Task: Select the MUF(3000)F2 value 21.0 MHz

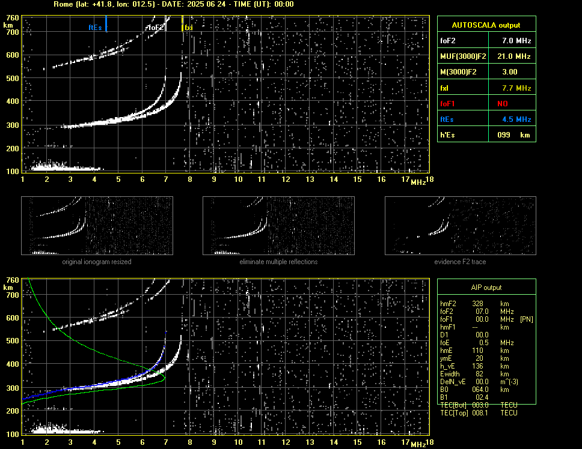Action: click(514, 56)
